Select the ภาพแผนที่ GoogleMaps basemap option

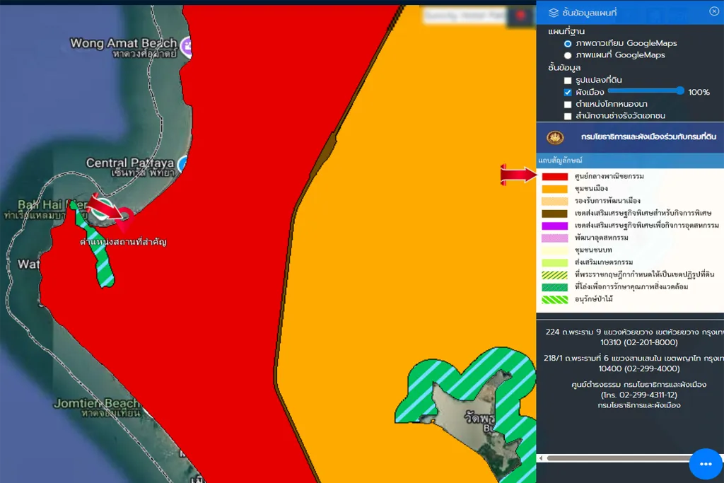click(x=568, y=55)
